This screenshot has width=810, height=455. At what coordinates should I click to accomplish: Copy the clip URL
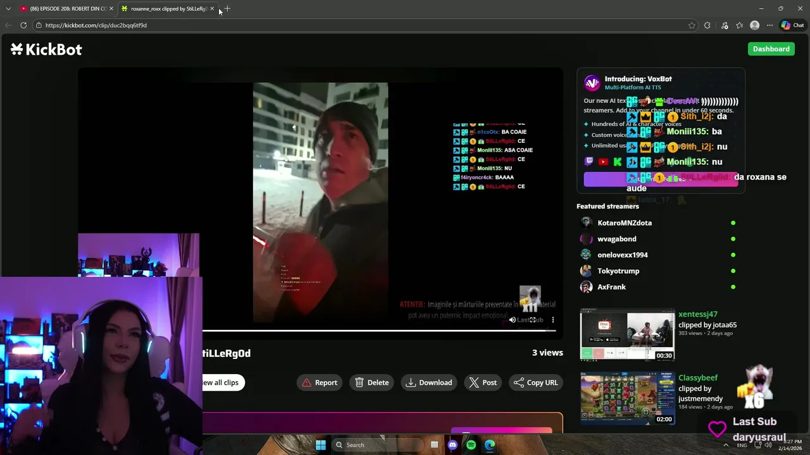(535, 382)
